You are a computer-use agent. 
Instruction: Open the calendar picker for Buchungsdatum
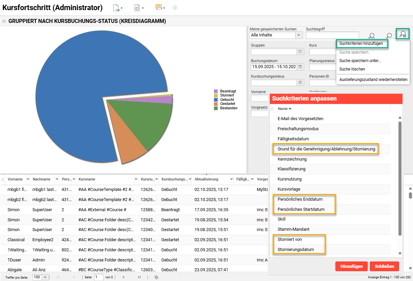(300, 67)
